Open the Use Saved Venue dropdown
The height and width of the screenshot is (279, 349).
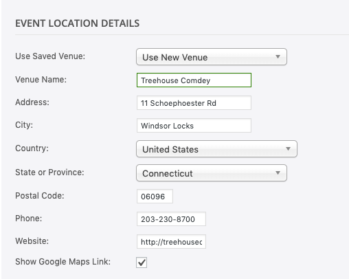pyautogui.click(x=212, y=57)
